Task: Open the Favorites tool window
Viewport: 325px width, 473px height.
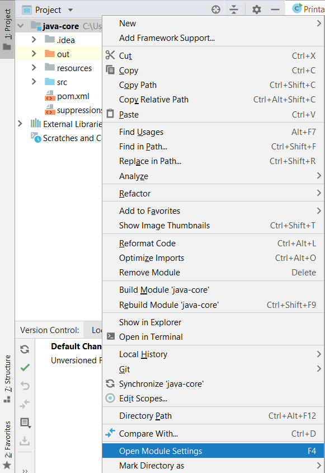Action: (x=8, y=437)
